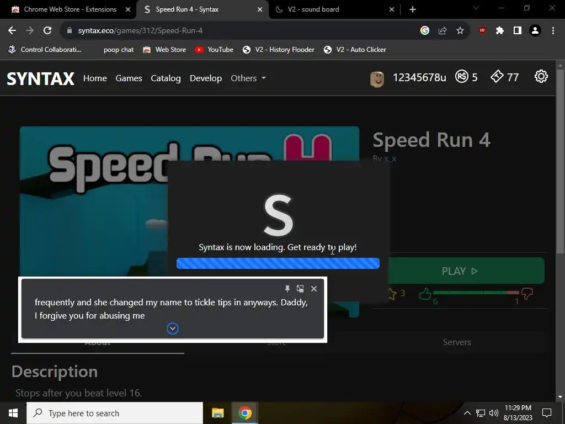Screen dimensions: 565x424
Task: Reload the page with the refresh icon
Action: coord(47,31)
